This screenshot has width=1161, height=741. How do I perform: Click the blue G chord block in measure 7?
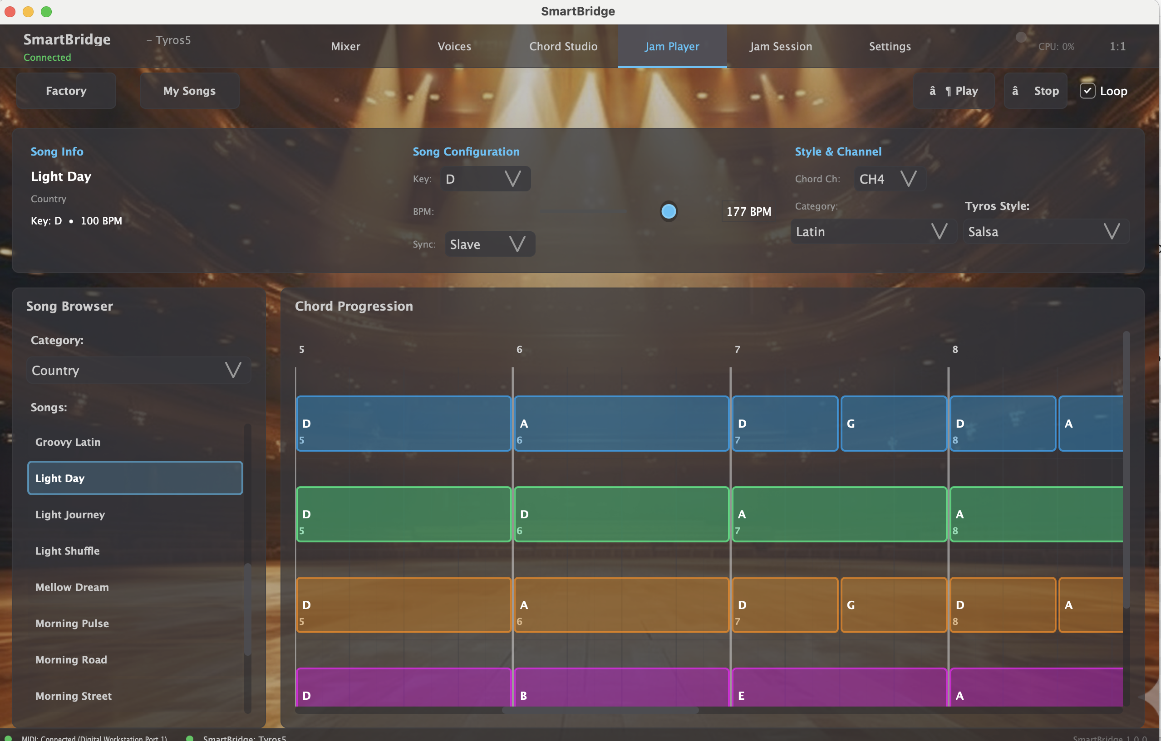point(893,424)
